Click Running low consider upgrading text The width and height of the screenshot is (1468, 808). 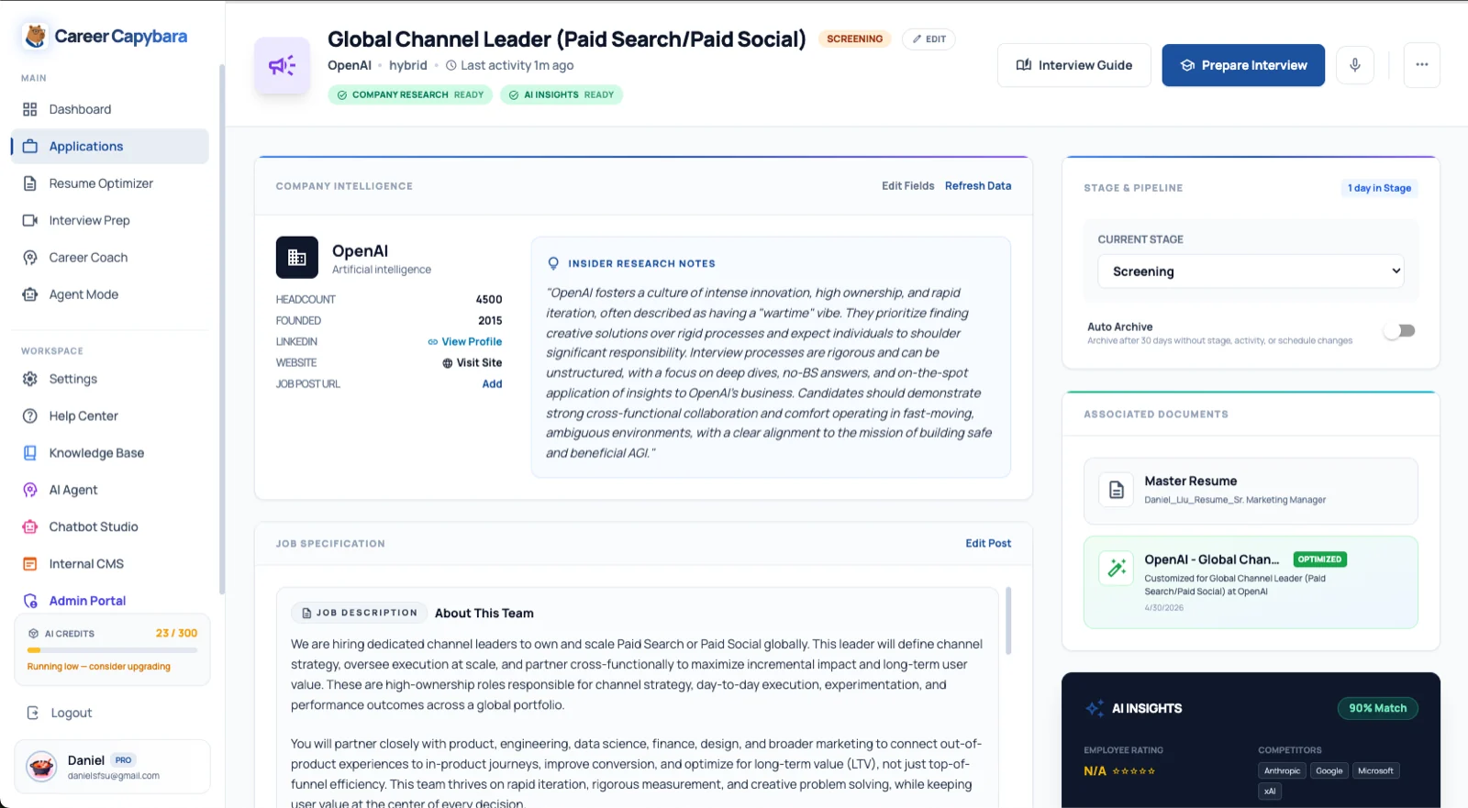[99, 667]
